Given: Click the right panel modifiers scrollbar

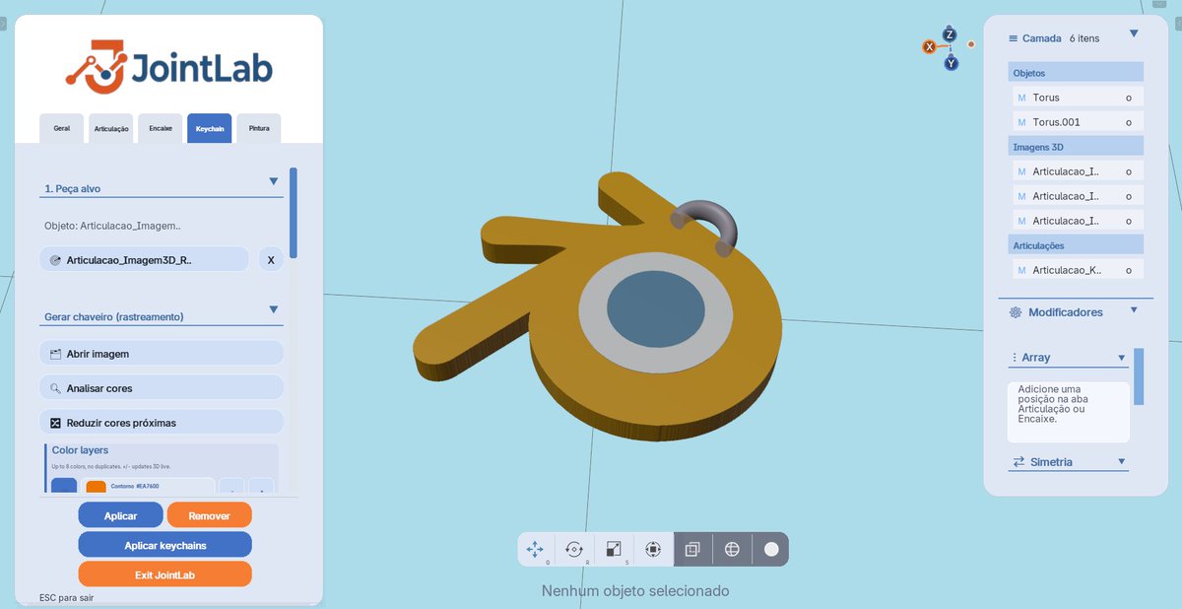Looking at the screenshot, I should pos(1139,375).
